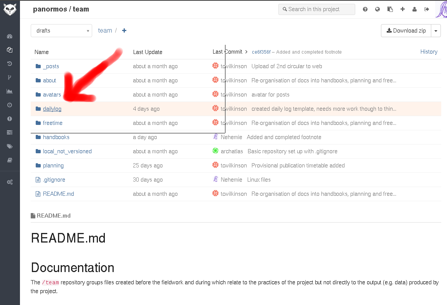This screenshot has width=447, height=305.
Task: Open the dashboard icon in the sidebar
Action: point(10,36)
